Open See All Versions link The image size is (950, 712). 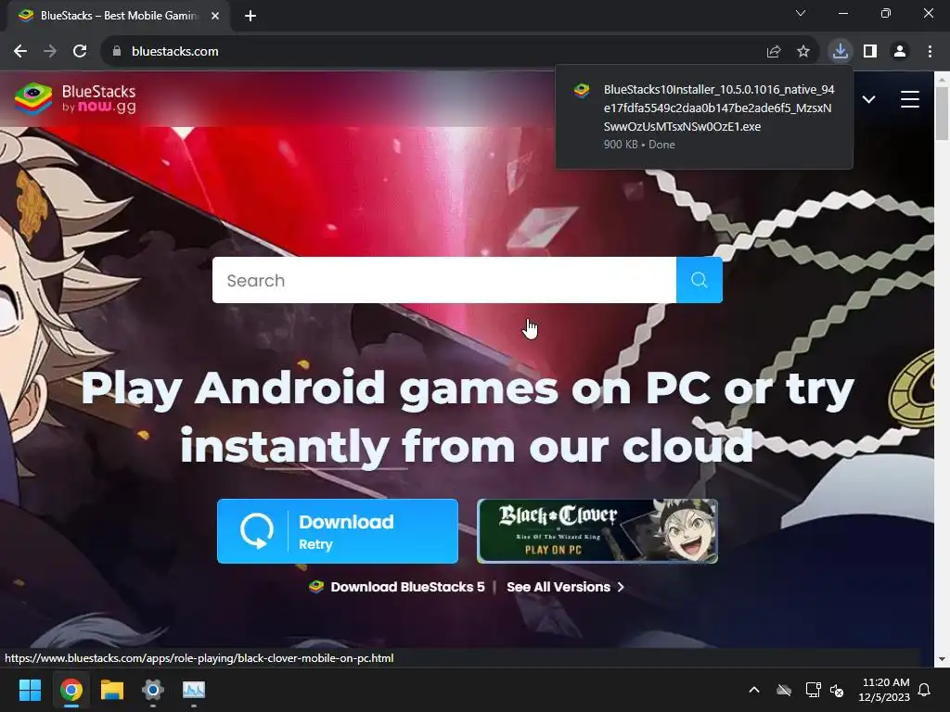click(x=565, y=587)
